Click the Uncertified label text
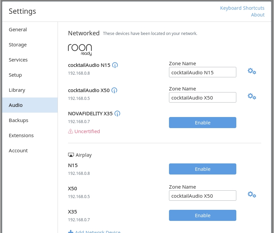The width and height of the screenshot is (274, 233). point(87,131)
